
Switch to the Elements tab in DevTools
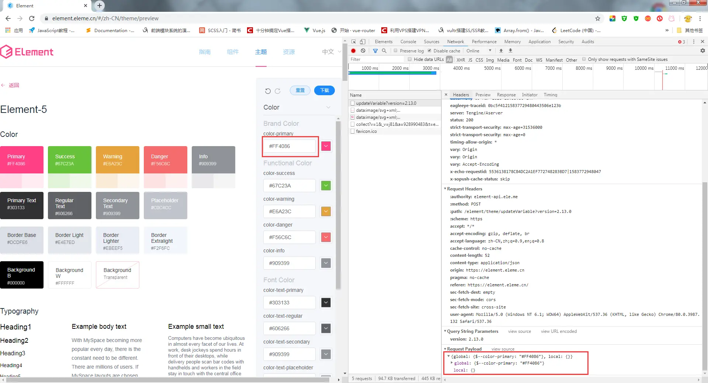coord(383,42)
